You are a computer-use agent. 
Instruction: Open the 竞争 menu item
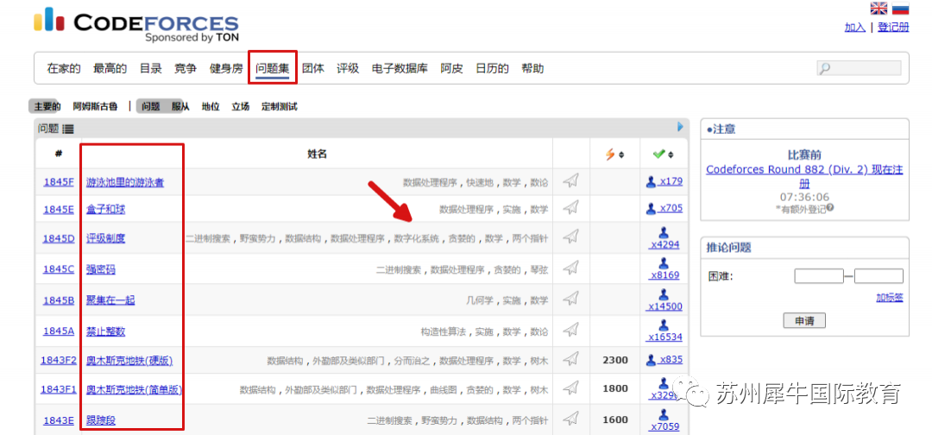(186, 68)
